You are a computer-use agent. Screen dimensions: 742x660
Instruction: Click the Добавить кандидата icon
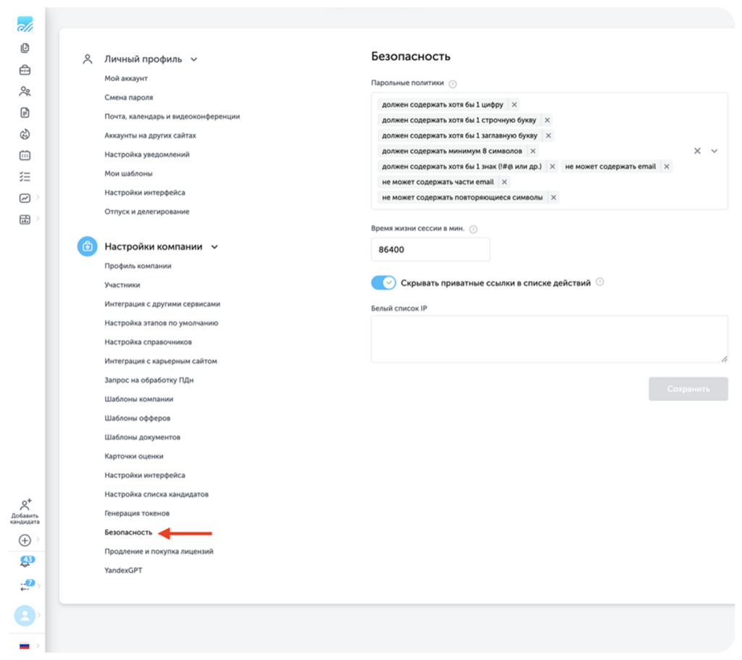coord(25,511)
